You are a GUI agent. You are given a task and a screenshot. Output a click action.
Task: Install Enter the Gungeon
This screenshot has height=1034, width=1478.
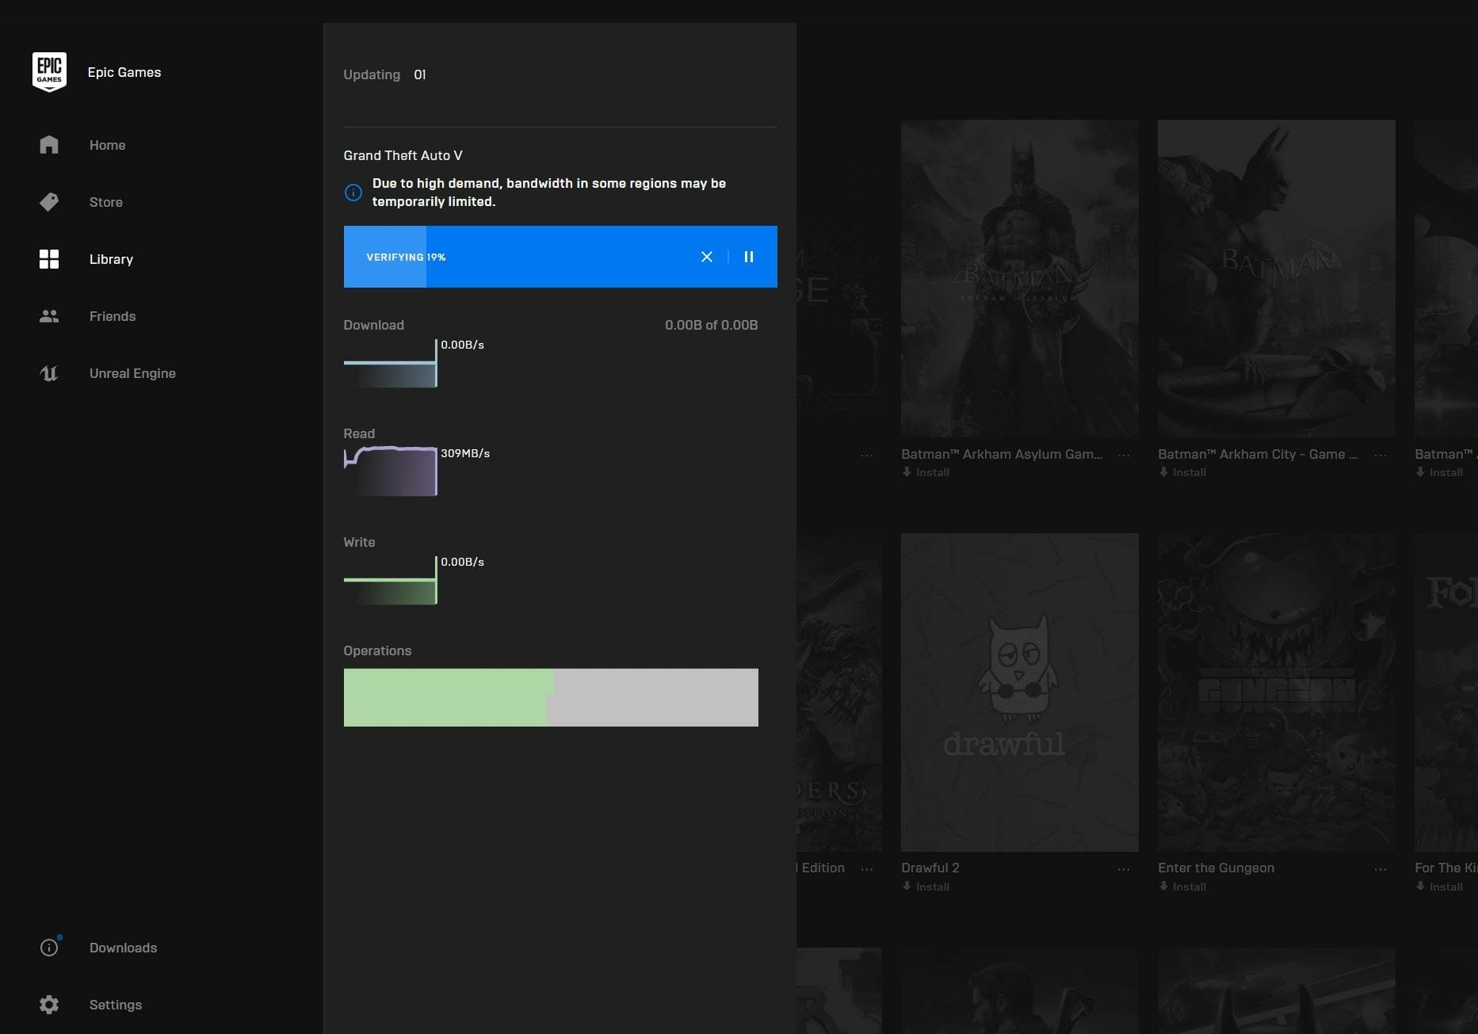click(x=1182, y=887)
